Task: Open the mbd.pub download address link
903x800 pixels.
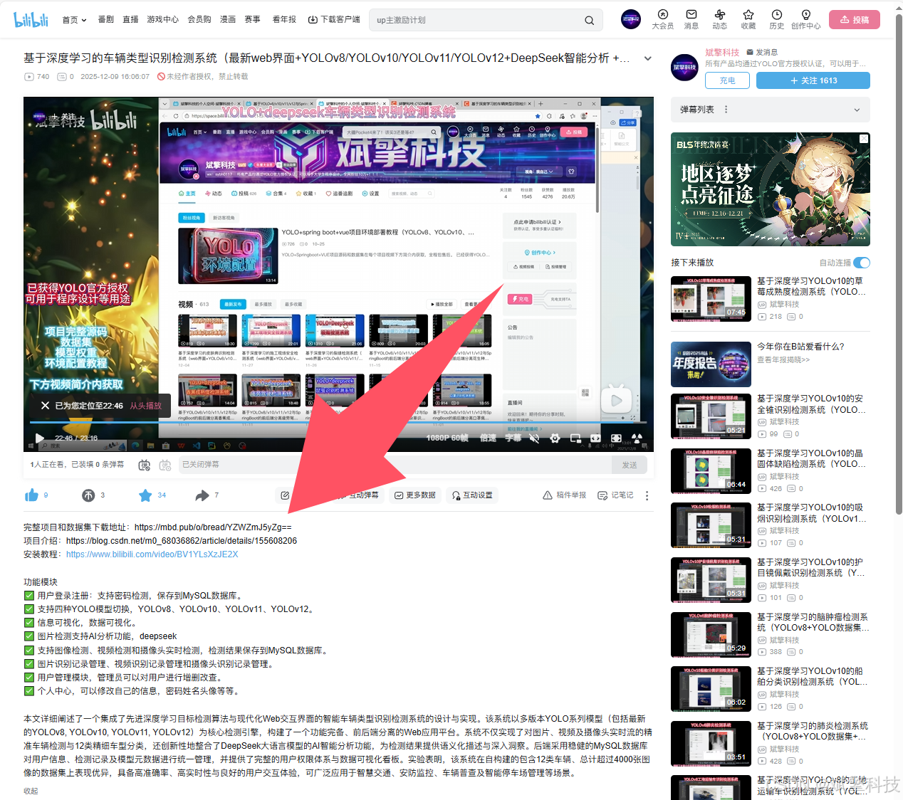Action: pos(213,527)
